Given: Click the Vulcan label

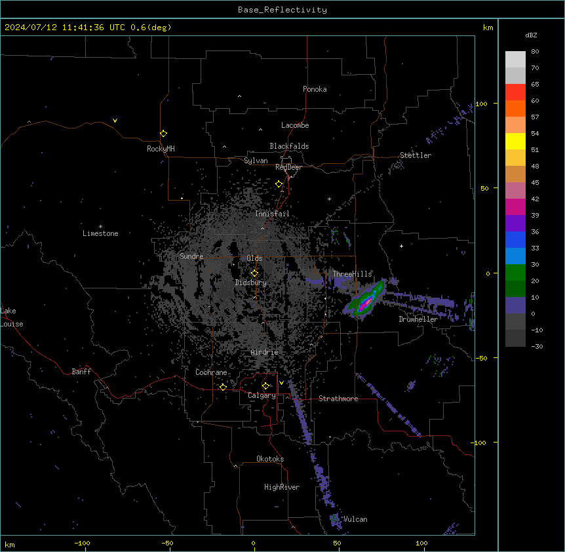Looking at the screenshot, I should pyautogui.click(x=355, y=519).
